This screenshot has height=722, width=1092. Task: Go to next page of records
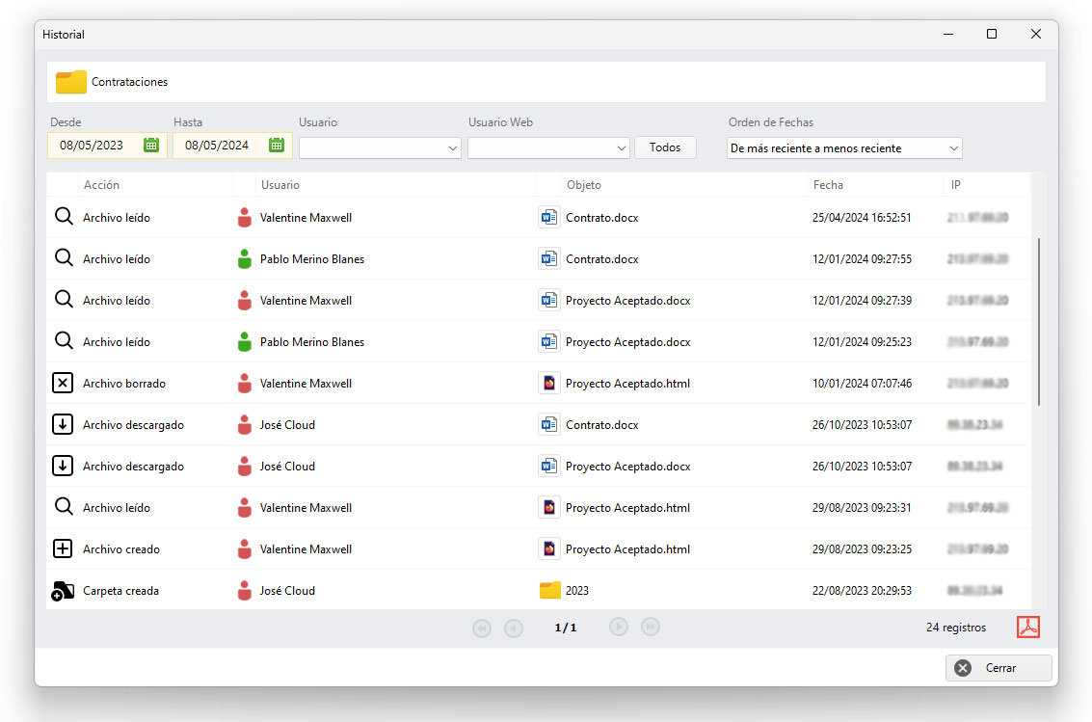tap(619, 627)
